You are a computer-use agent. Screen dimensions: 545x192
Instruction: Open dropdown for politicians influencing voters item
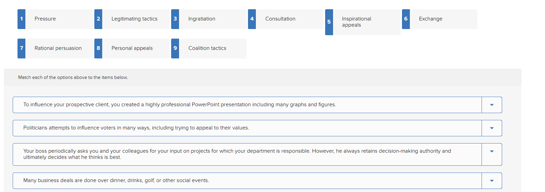coord(491,128)
